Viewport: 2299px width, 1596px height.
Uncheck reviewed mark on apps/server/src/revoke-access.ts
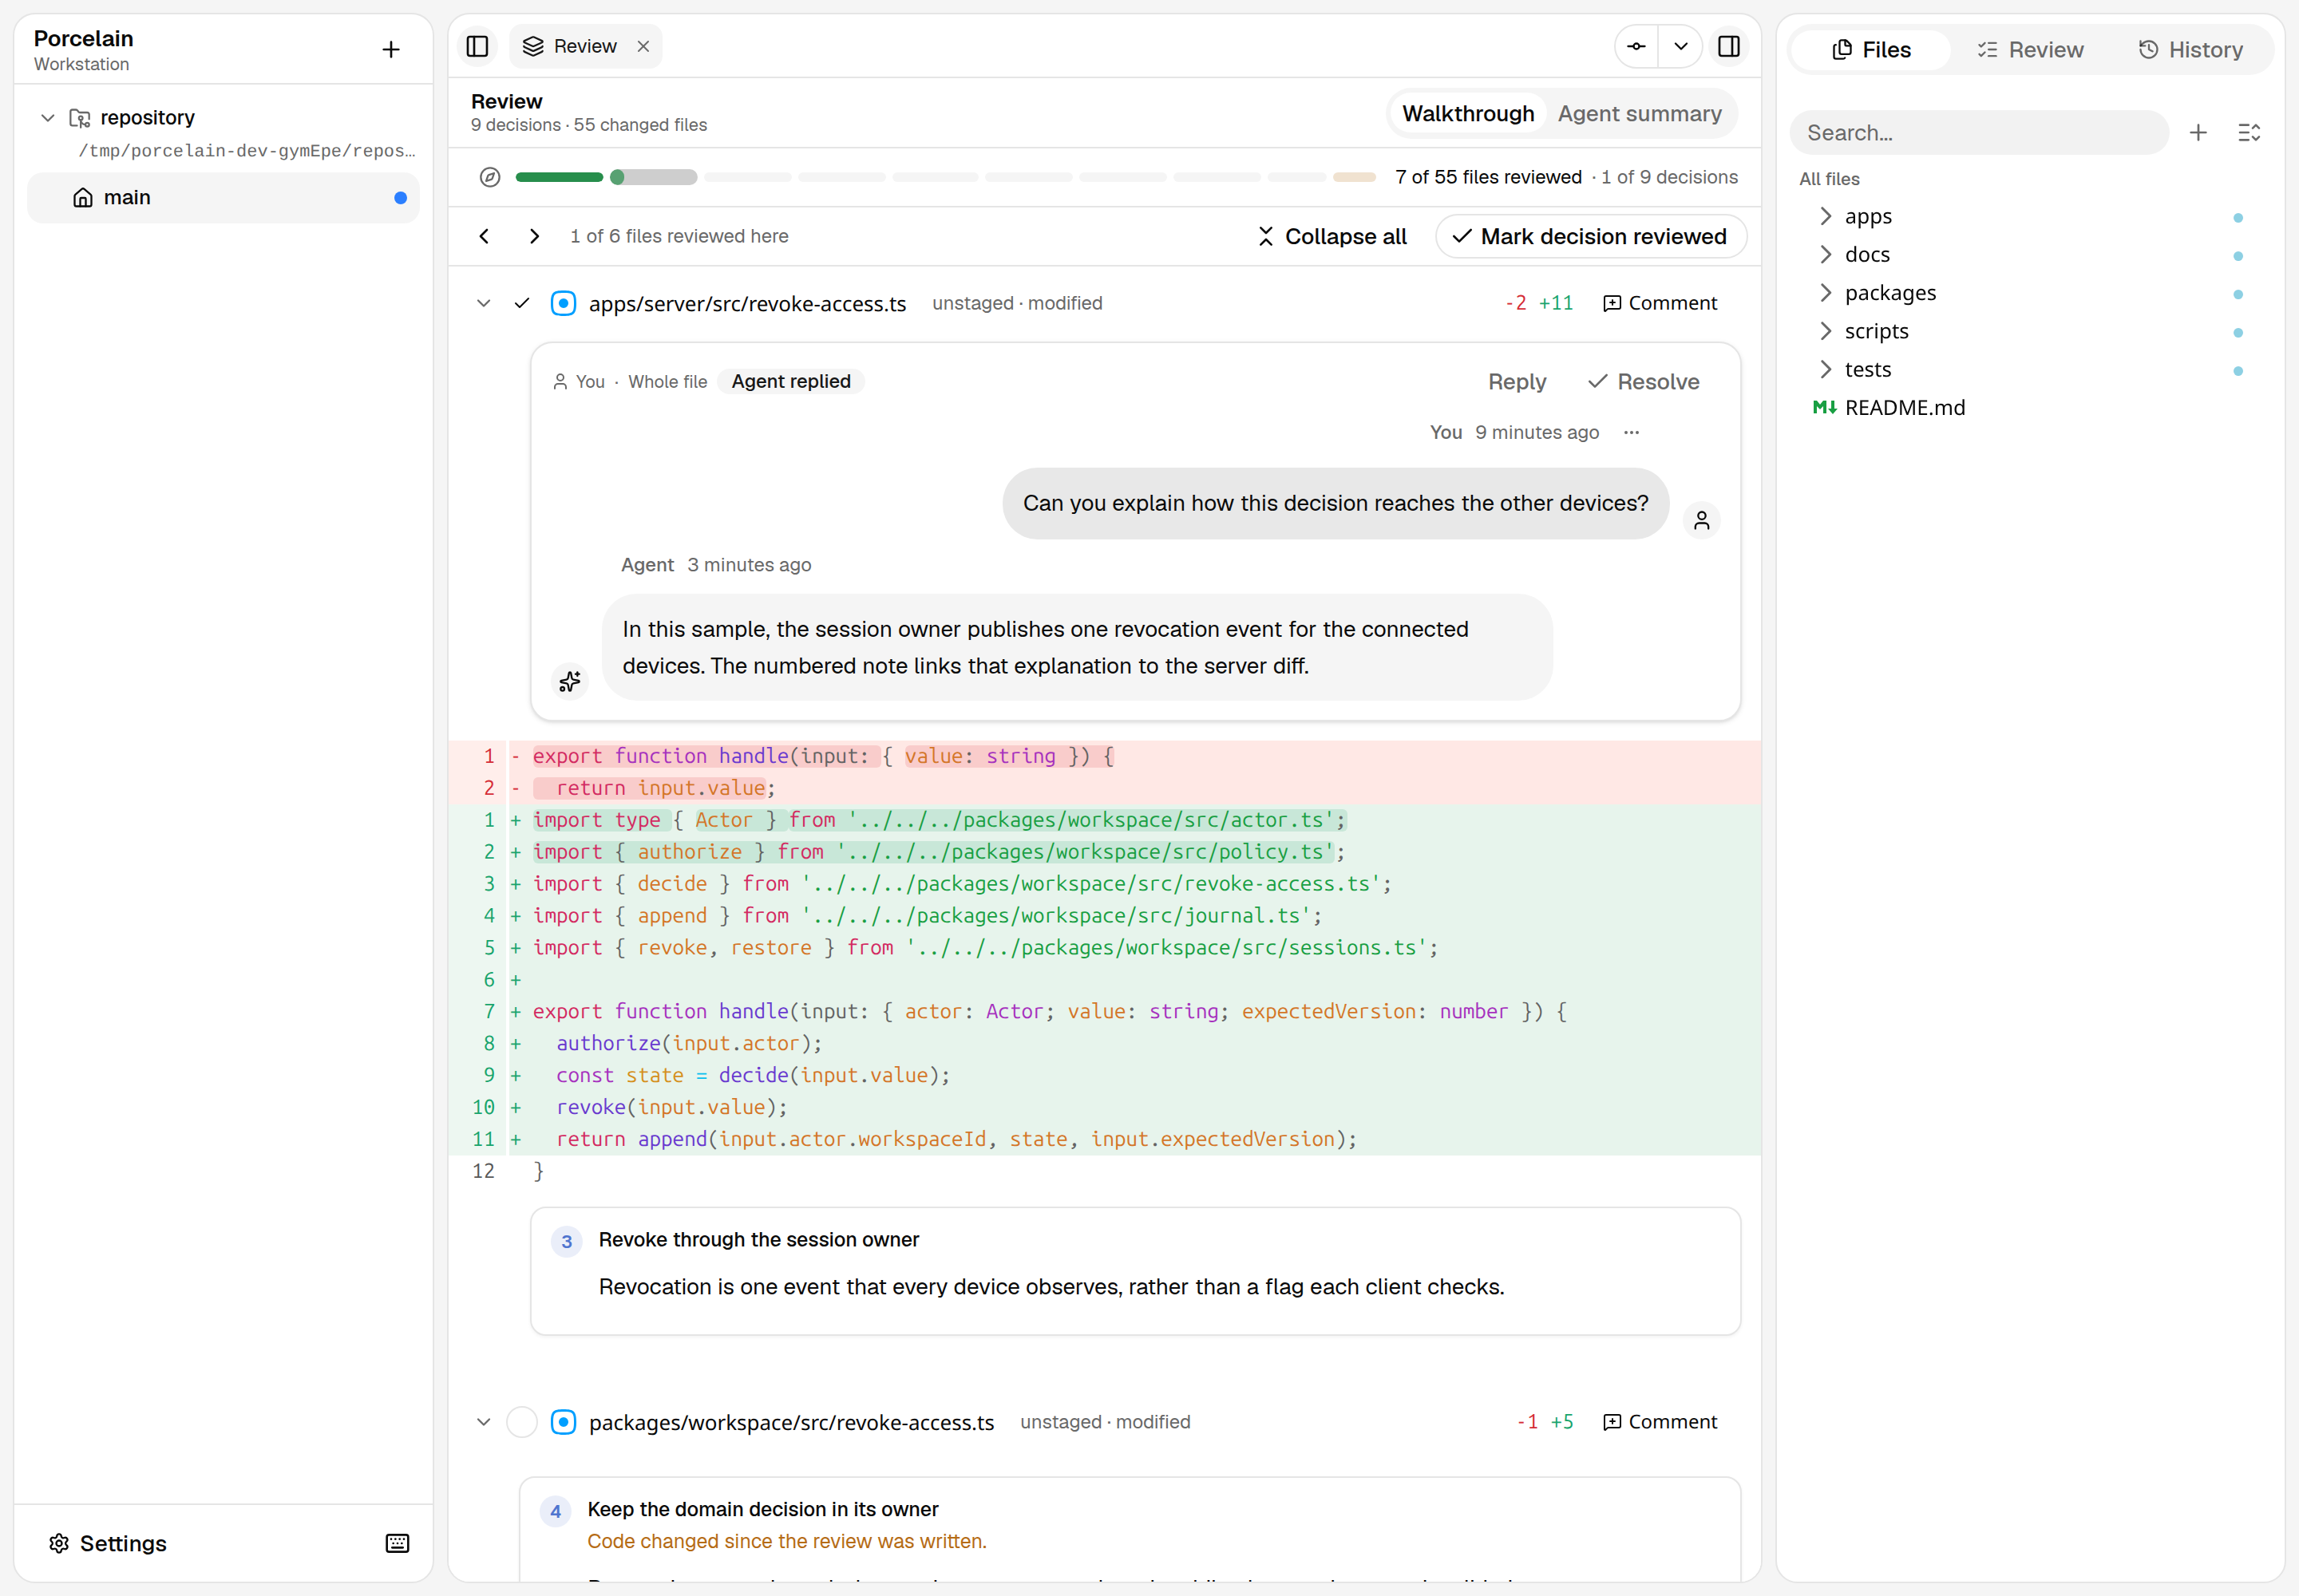[521, 303]
